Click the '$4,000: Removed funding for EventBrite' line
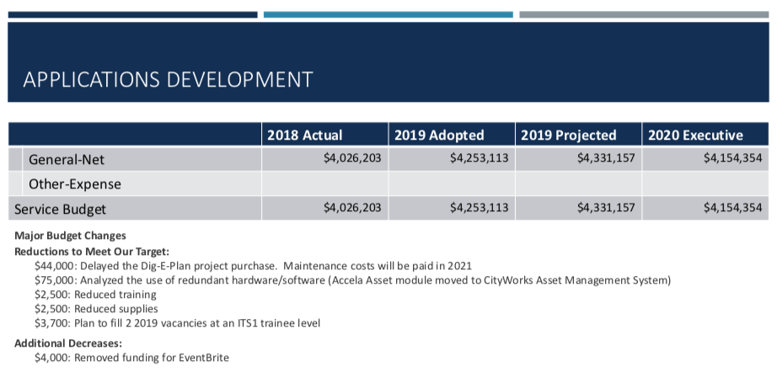This screenshot has width=777, height=383. click(x=131, y=357)
